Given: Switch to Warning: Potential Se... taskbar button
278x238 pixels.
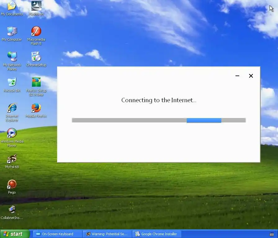Looking at the screenshot, I should pos(107,234).
